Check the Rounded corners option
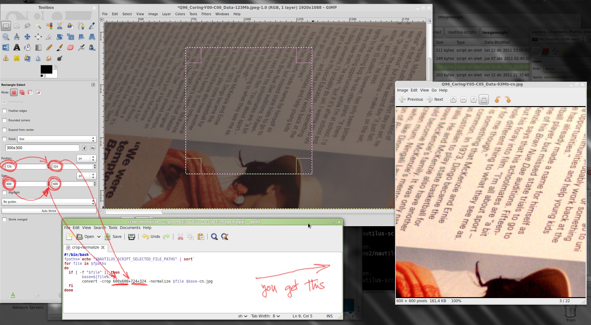 [x=5, y=120]
